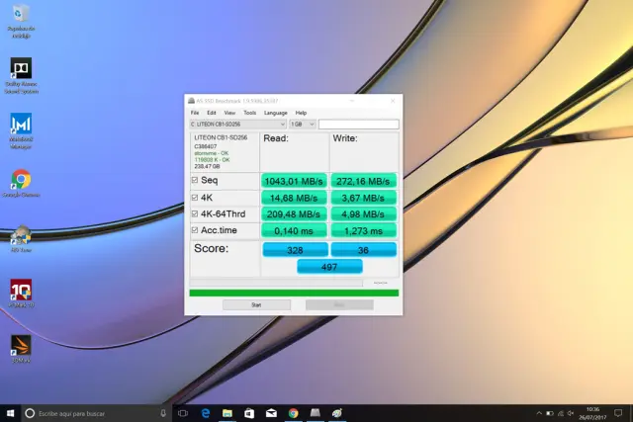
Task: Click the green benchmark progress bar
Action: [293, 293]
